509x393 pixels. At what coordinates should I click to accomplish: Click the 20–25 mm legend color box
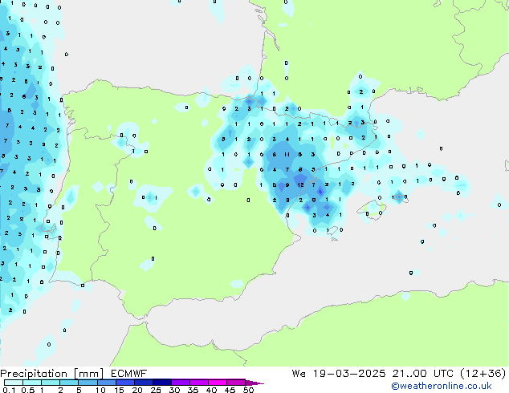click(x=143, y=383)
